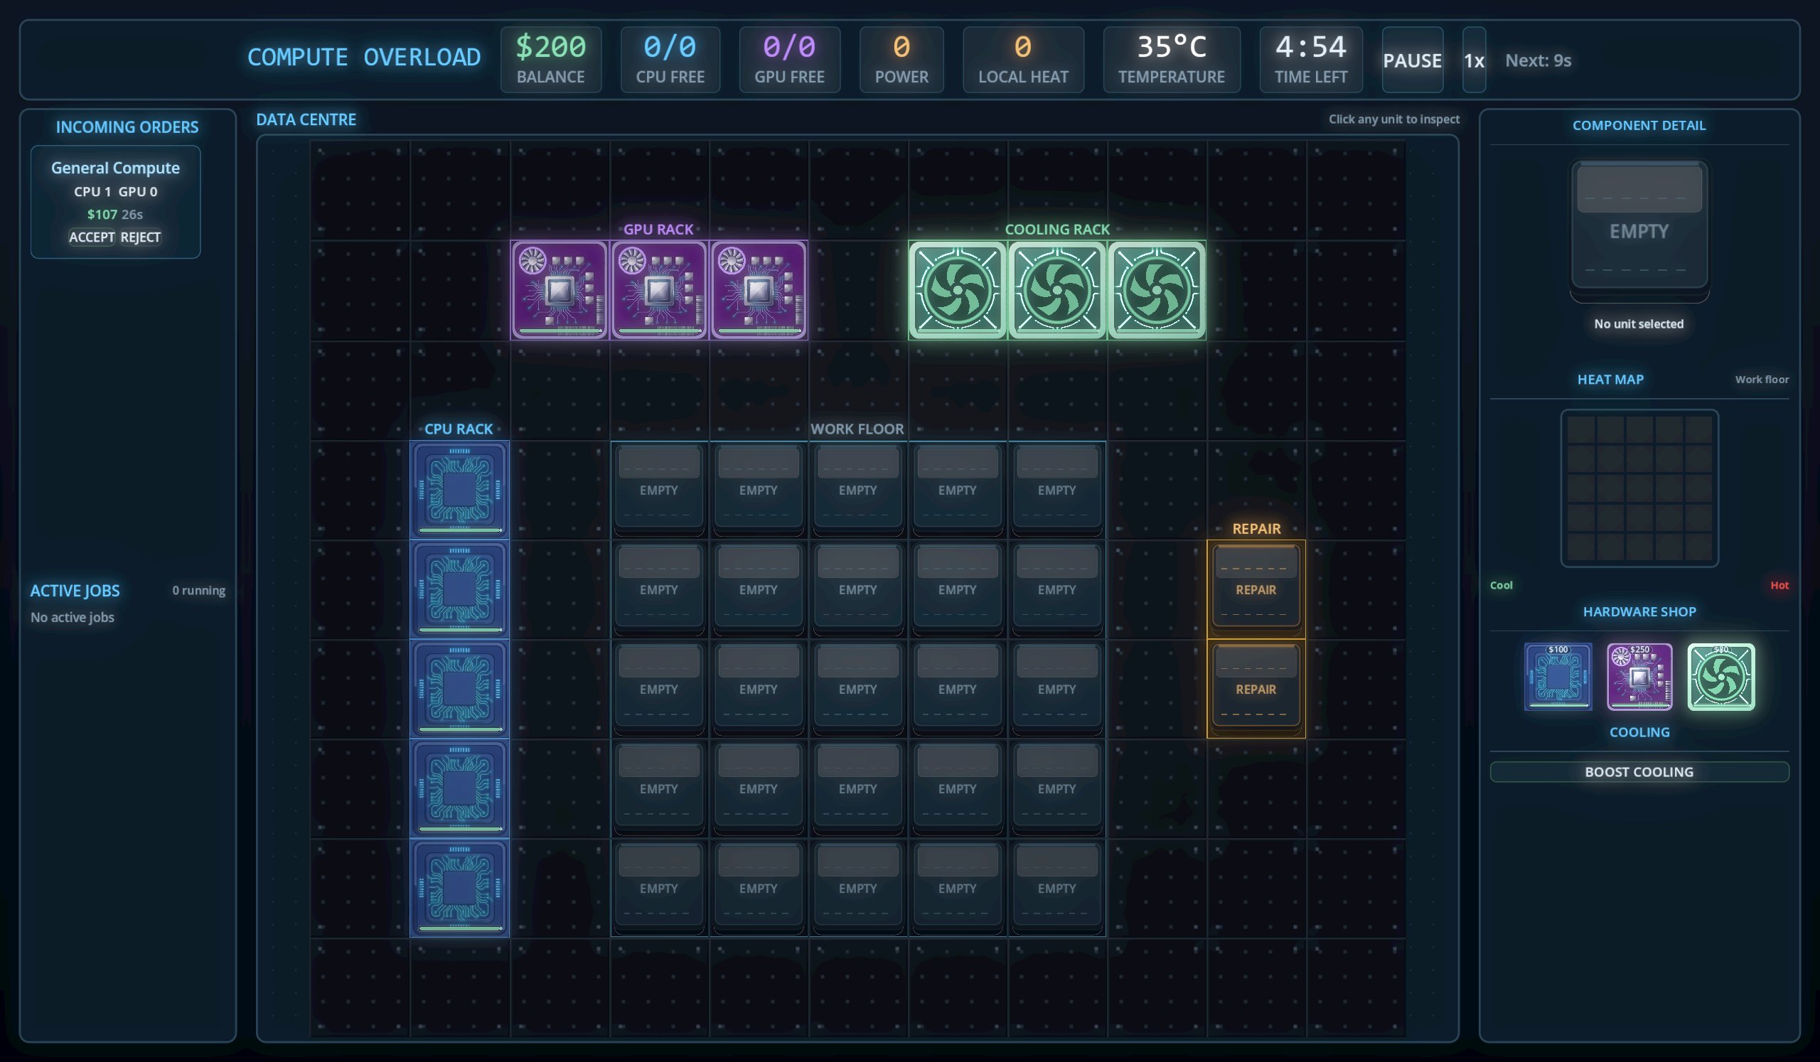Activate Boost Cooling
The height and width of the screenshot is (1062, 1820).
pyautogui.click(x=1639, y=772)
